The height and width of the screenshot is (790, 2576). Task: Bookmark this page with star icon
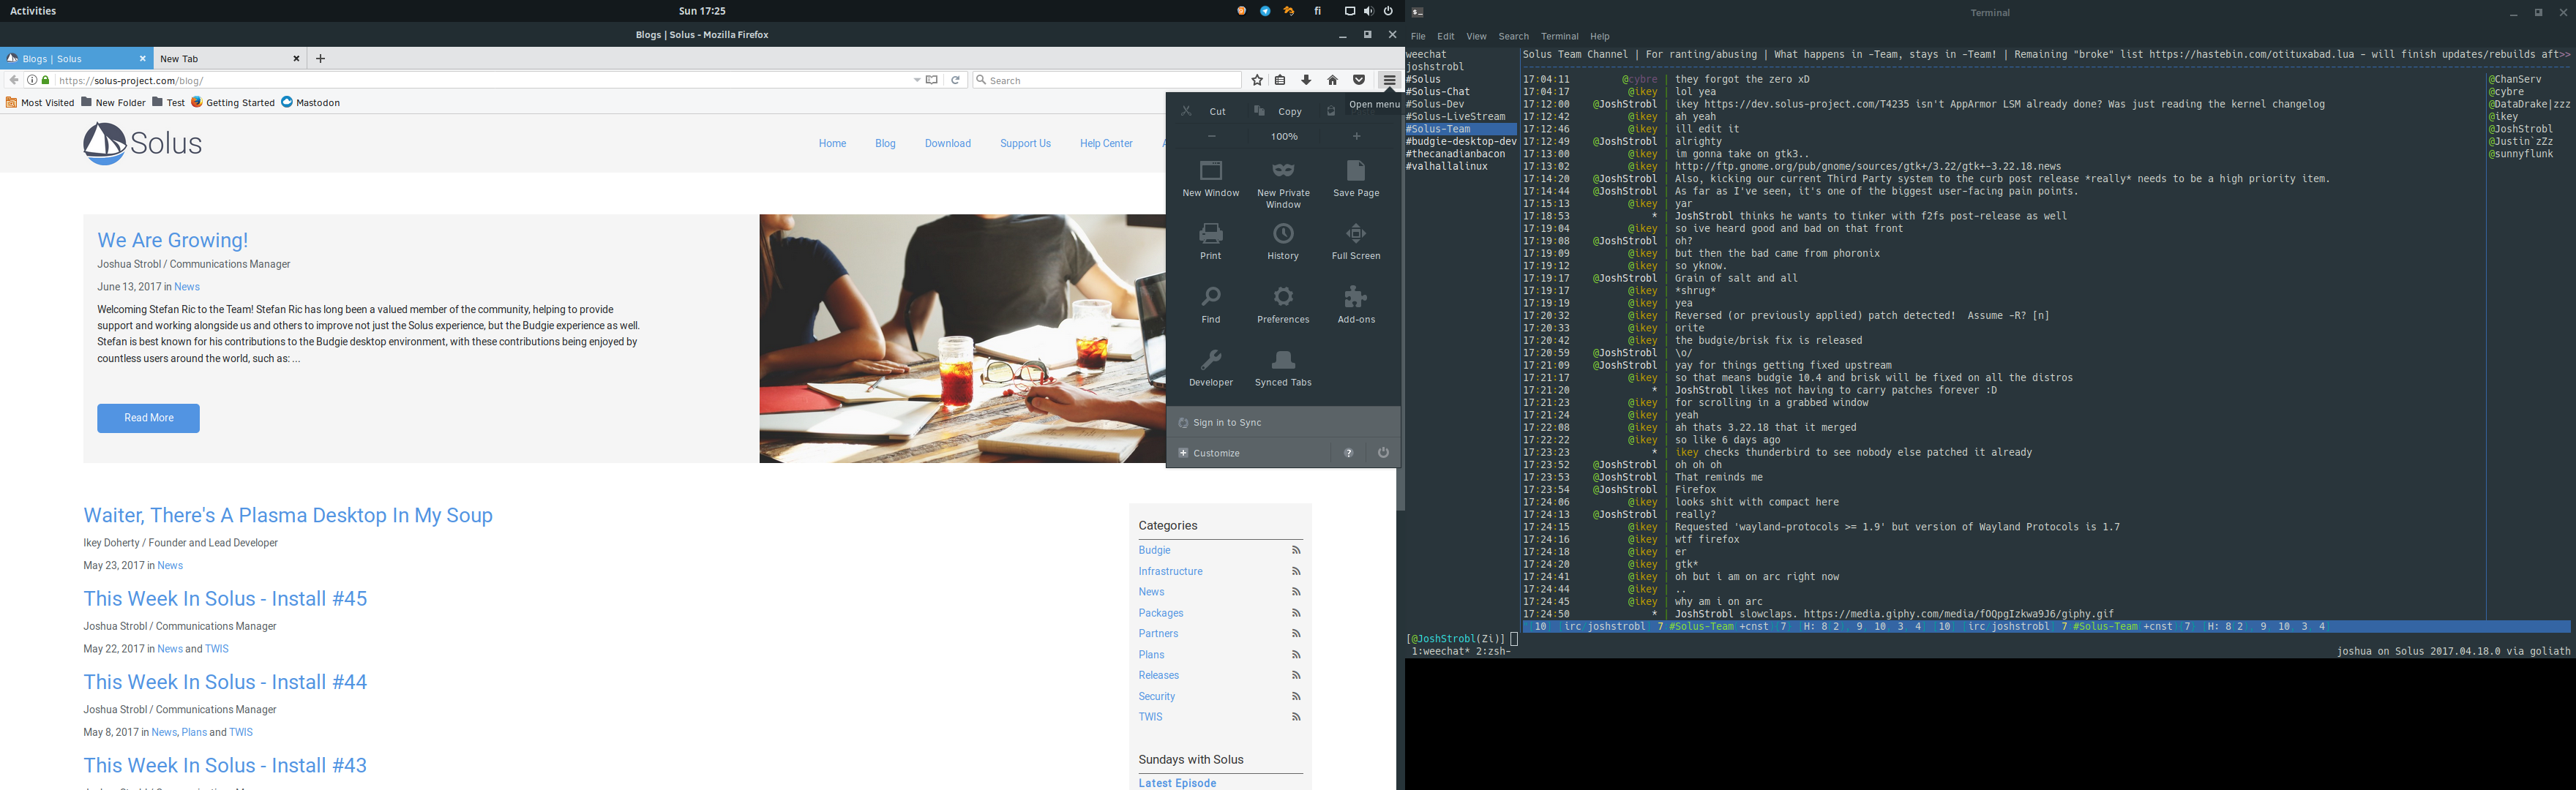click(x=1257, y=80)
